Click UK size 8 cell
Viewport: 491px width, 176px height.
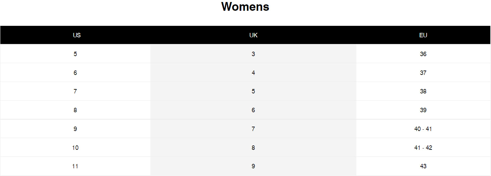[253, 148]
